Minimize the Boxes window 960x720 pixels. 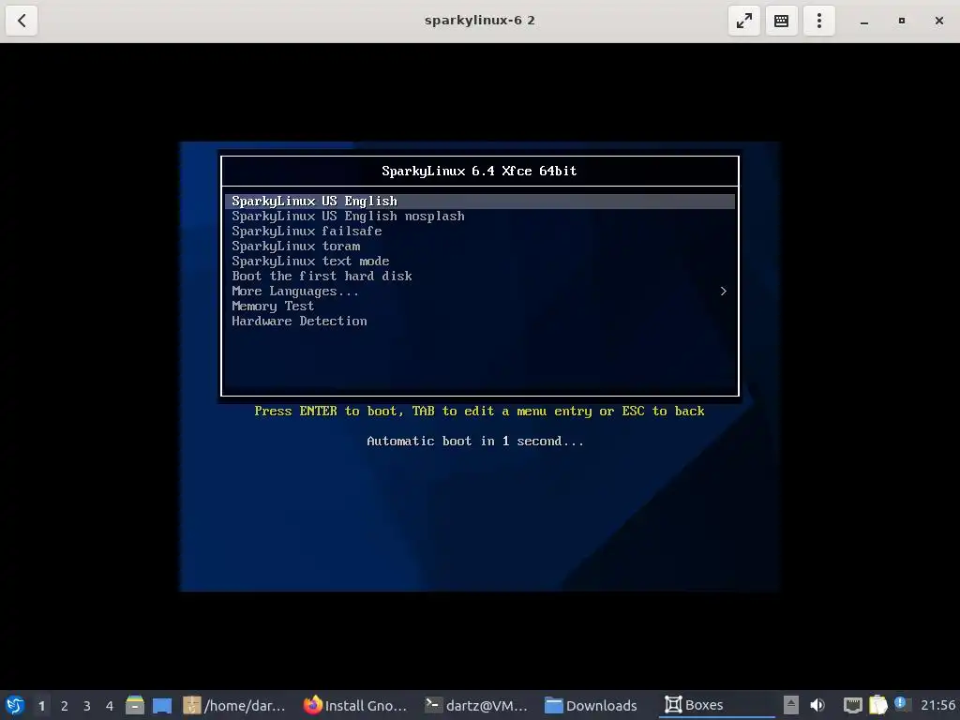click(863, 21)
